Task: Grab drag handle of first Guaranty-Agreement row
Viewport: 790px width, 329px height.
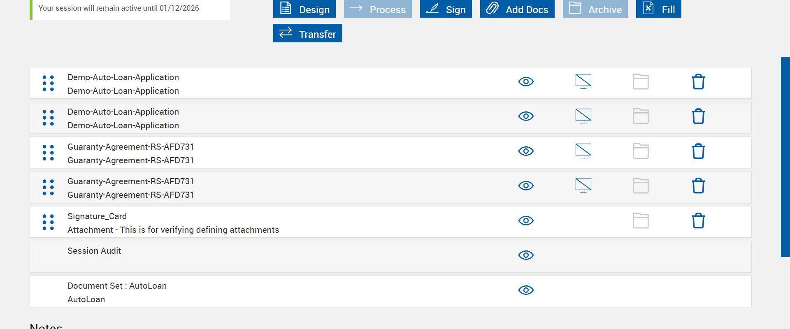Action: [48, 153]
